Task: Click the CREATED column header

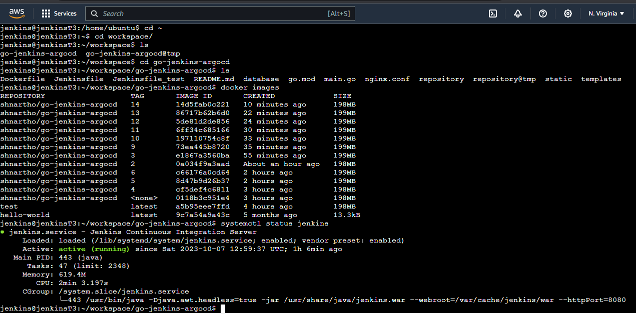Action: pyautogui.click(x=259, y=96)
